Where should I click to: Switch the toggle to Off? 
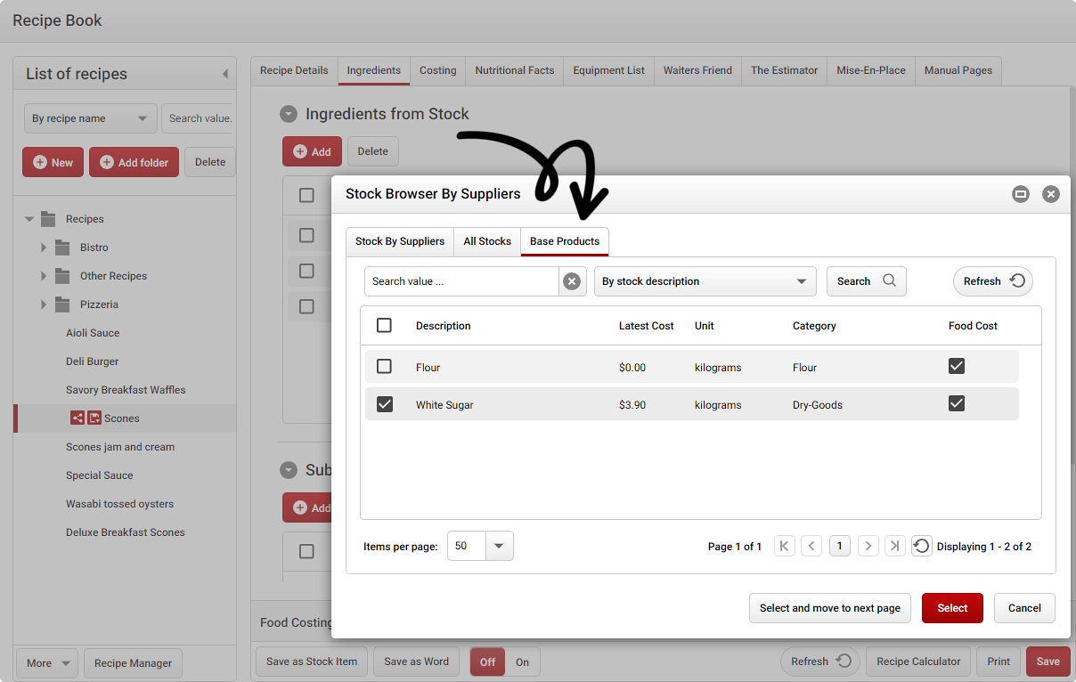488,662
